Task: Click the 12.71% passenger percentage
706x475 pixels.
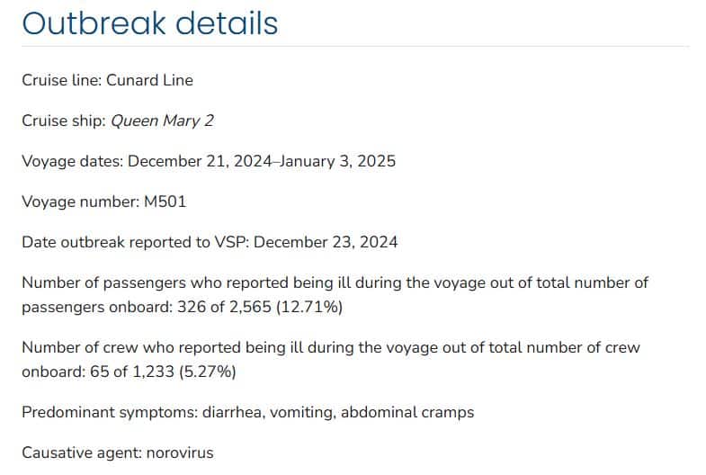Action: (309, 307)
